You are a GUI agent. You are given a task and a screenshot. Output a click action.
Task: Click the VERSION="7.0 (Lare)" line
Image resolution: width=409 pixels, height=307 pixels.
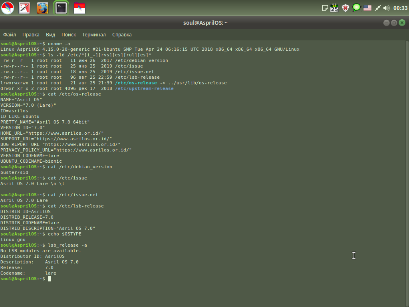pyautogui.click(x=28, y=105)
